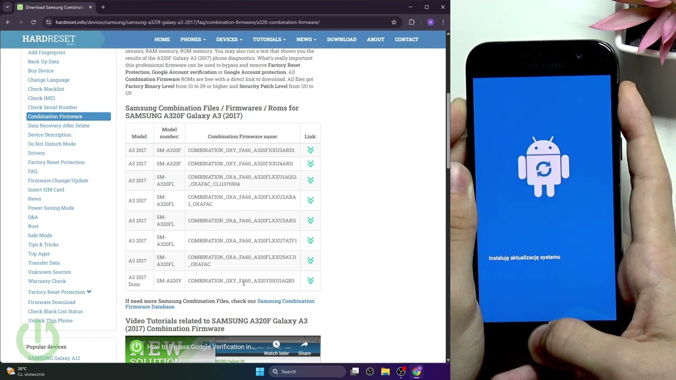The height and width of the screenshot is (380, 676).
Task: Expand the PHONES menu
Action: tap(193, 39)
